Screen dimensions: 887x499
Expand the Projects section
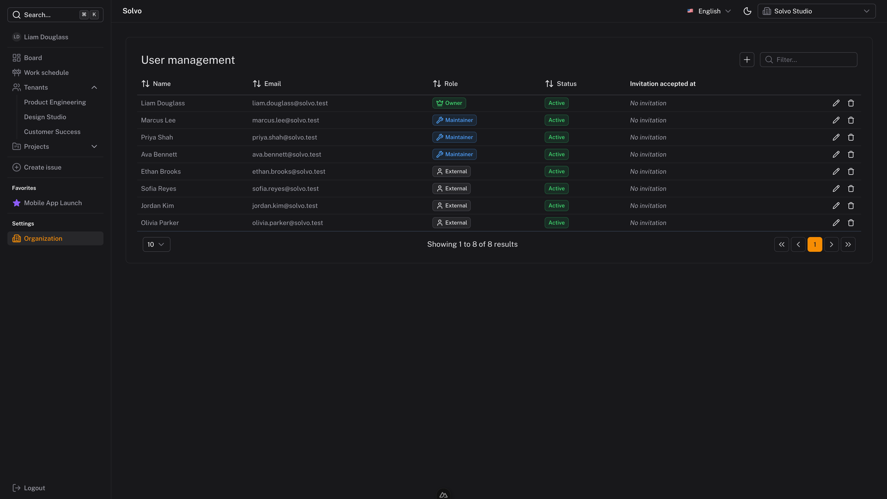pyautogui.click(x=94, y=146)
